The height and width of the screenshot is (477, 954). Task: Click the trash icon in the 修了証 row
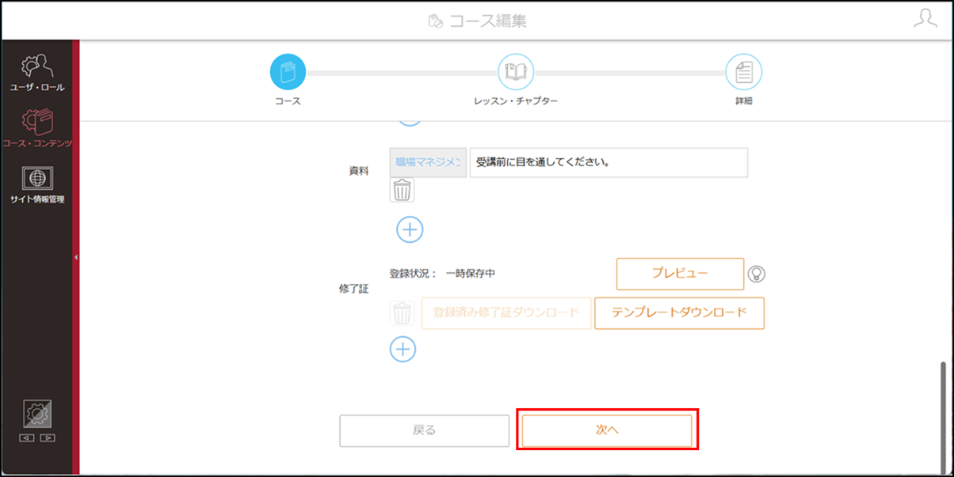403,313
